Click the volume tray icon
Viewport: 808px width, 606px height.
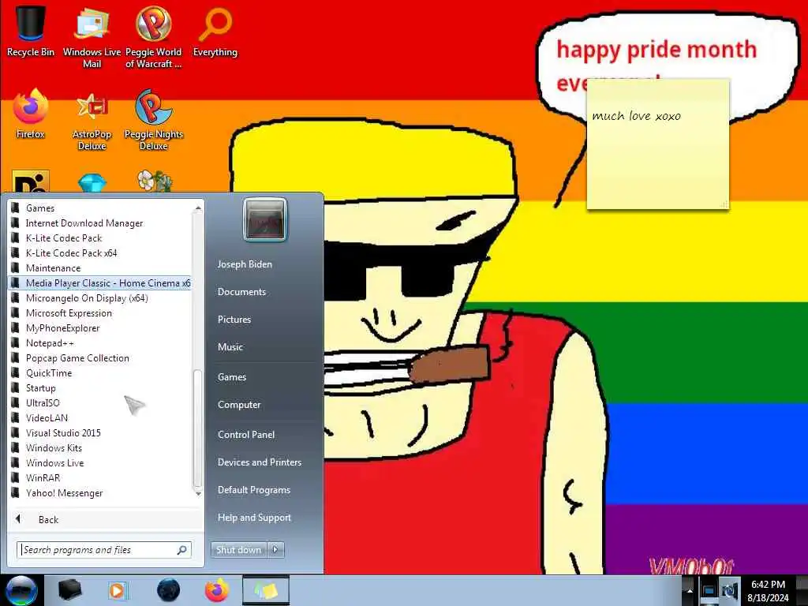(x=728, y=590)
